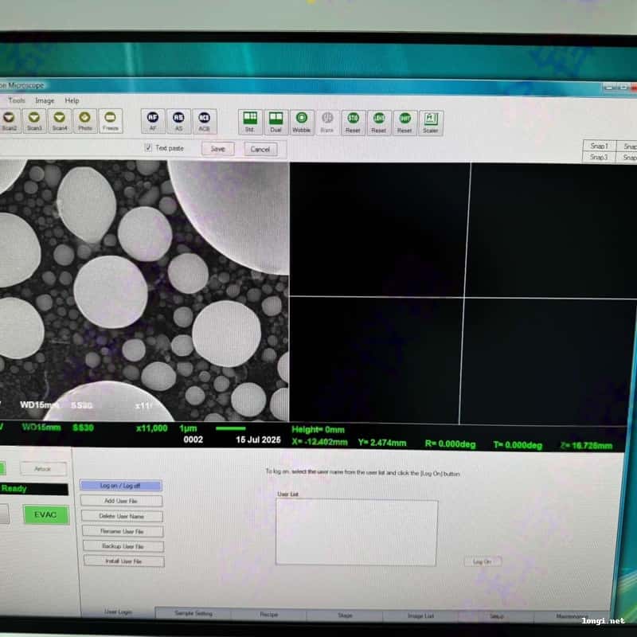Screen dimensions: 637x637
Task: Click the Photo capture icon
Action: pos(85,119)
